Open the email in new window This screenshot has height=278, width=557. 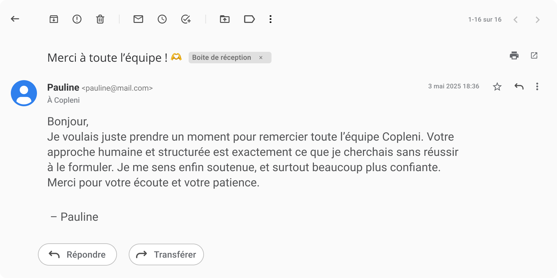pos(534,55)
